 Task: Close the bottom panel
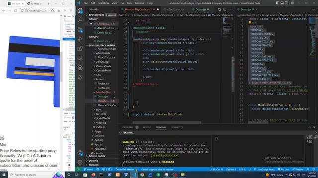coord(315,127)
